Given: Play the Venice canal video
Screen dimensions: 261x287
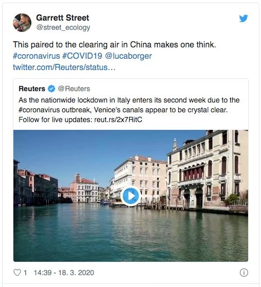Looking at the screenshot, I should click(x=131, y=196).
